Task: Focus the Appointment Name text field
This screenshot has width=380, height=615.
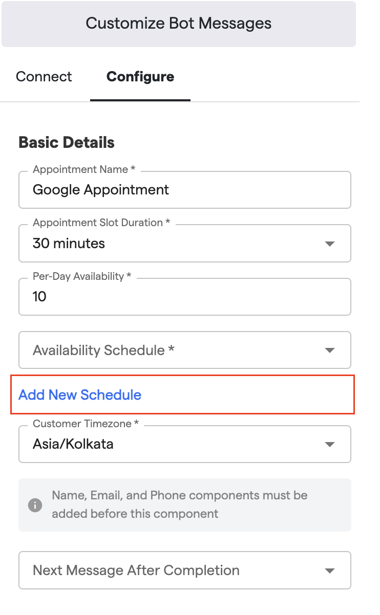Action: tap(184, 190)
